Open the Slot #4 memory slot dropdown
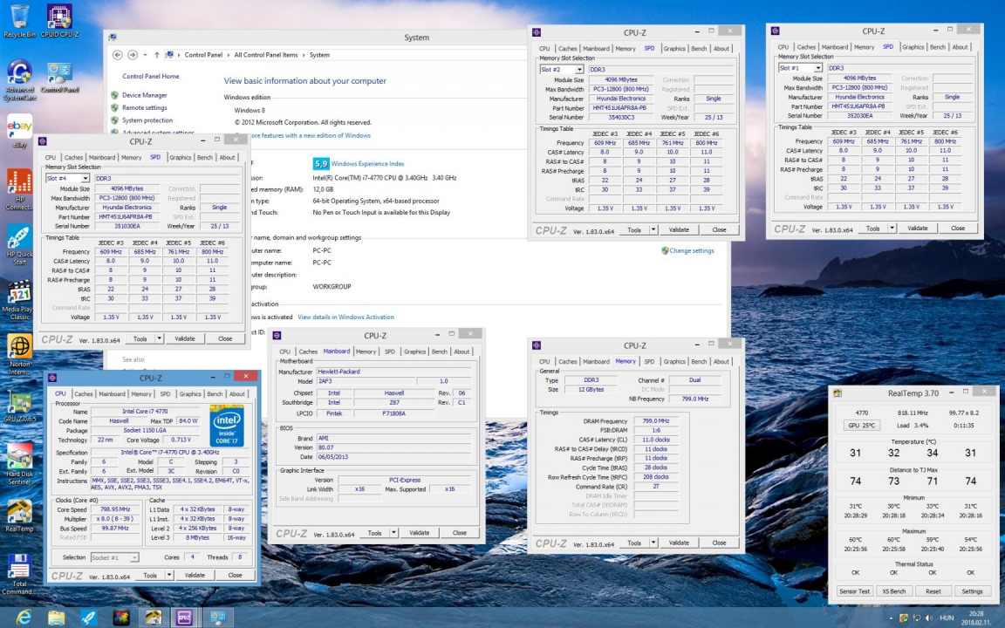This screenshot has width=1005, height=628. tap(85, 178)
